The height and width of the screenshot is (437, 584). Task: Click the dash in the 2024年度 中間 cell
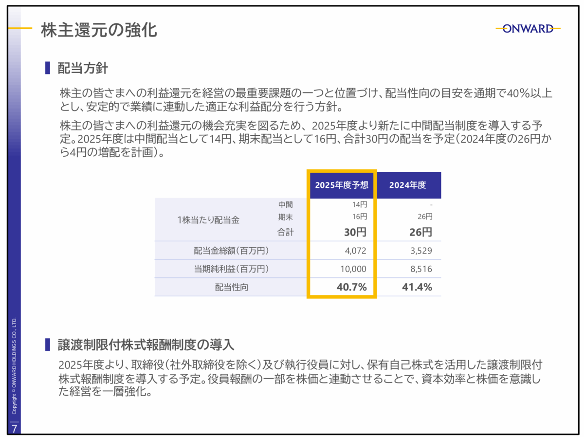click(431, 205)
